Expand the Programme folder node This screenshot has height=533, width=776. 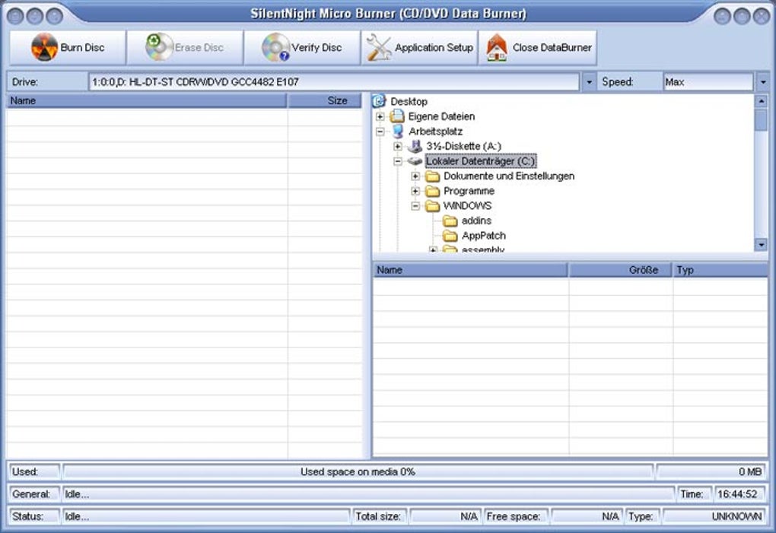tap(415, 191)
